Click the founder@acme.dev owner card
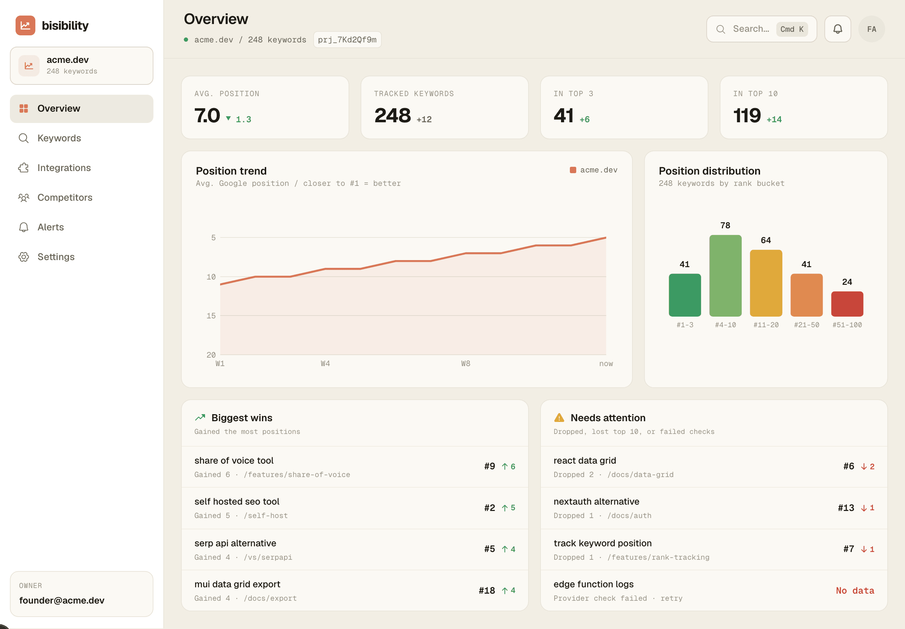 click(x=82, y=594)
